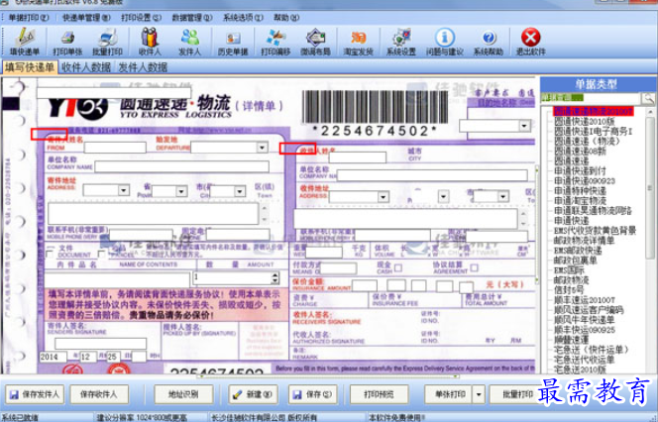Click the 问题与建议 info icon
658x422 pixels.
pyautogui.click(x=444, y=42)
